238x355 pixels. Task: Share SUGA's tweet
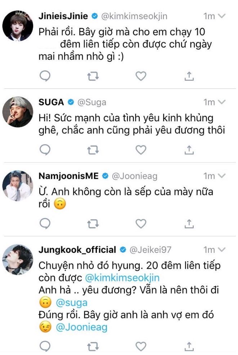click(x=189, y=149)
